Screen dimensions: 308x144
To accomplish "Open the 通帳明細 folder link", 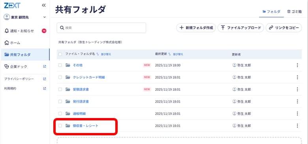I will (79, 113).
